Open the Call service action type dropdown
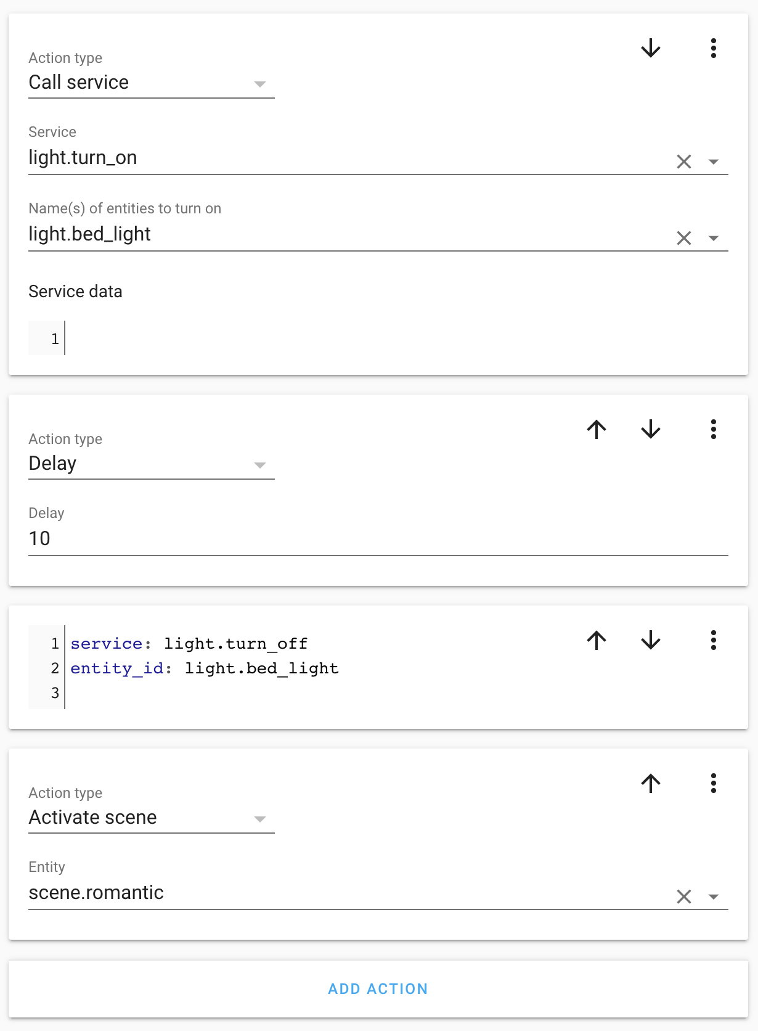Viewport: 758px width, 1031px height. click(259, 84)
